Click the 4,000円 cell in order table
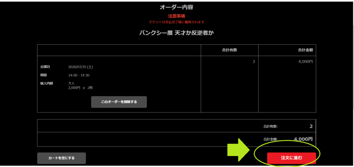 click(x=306, y=62)
